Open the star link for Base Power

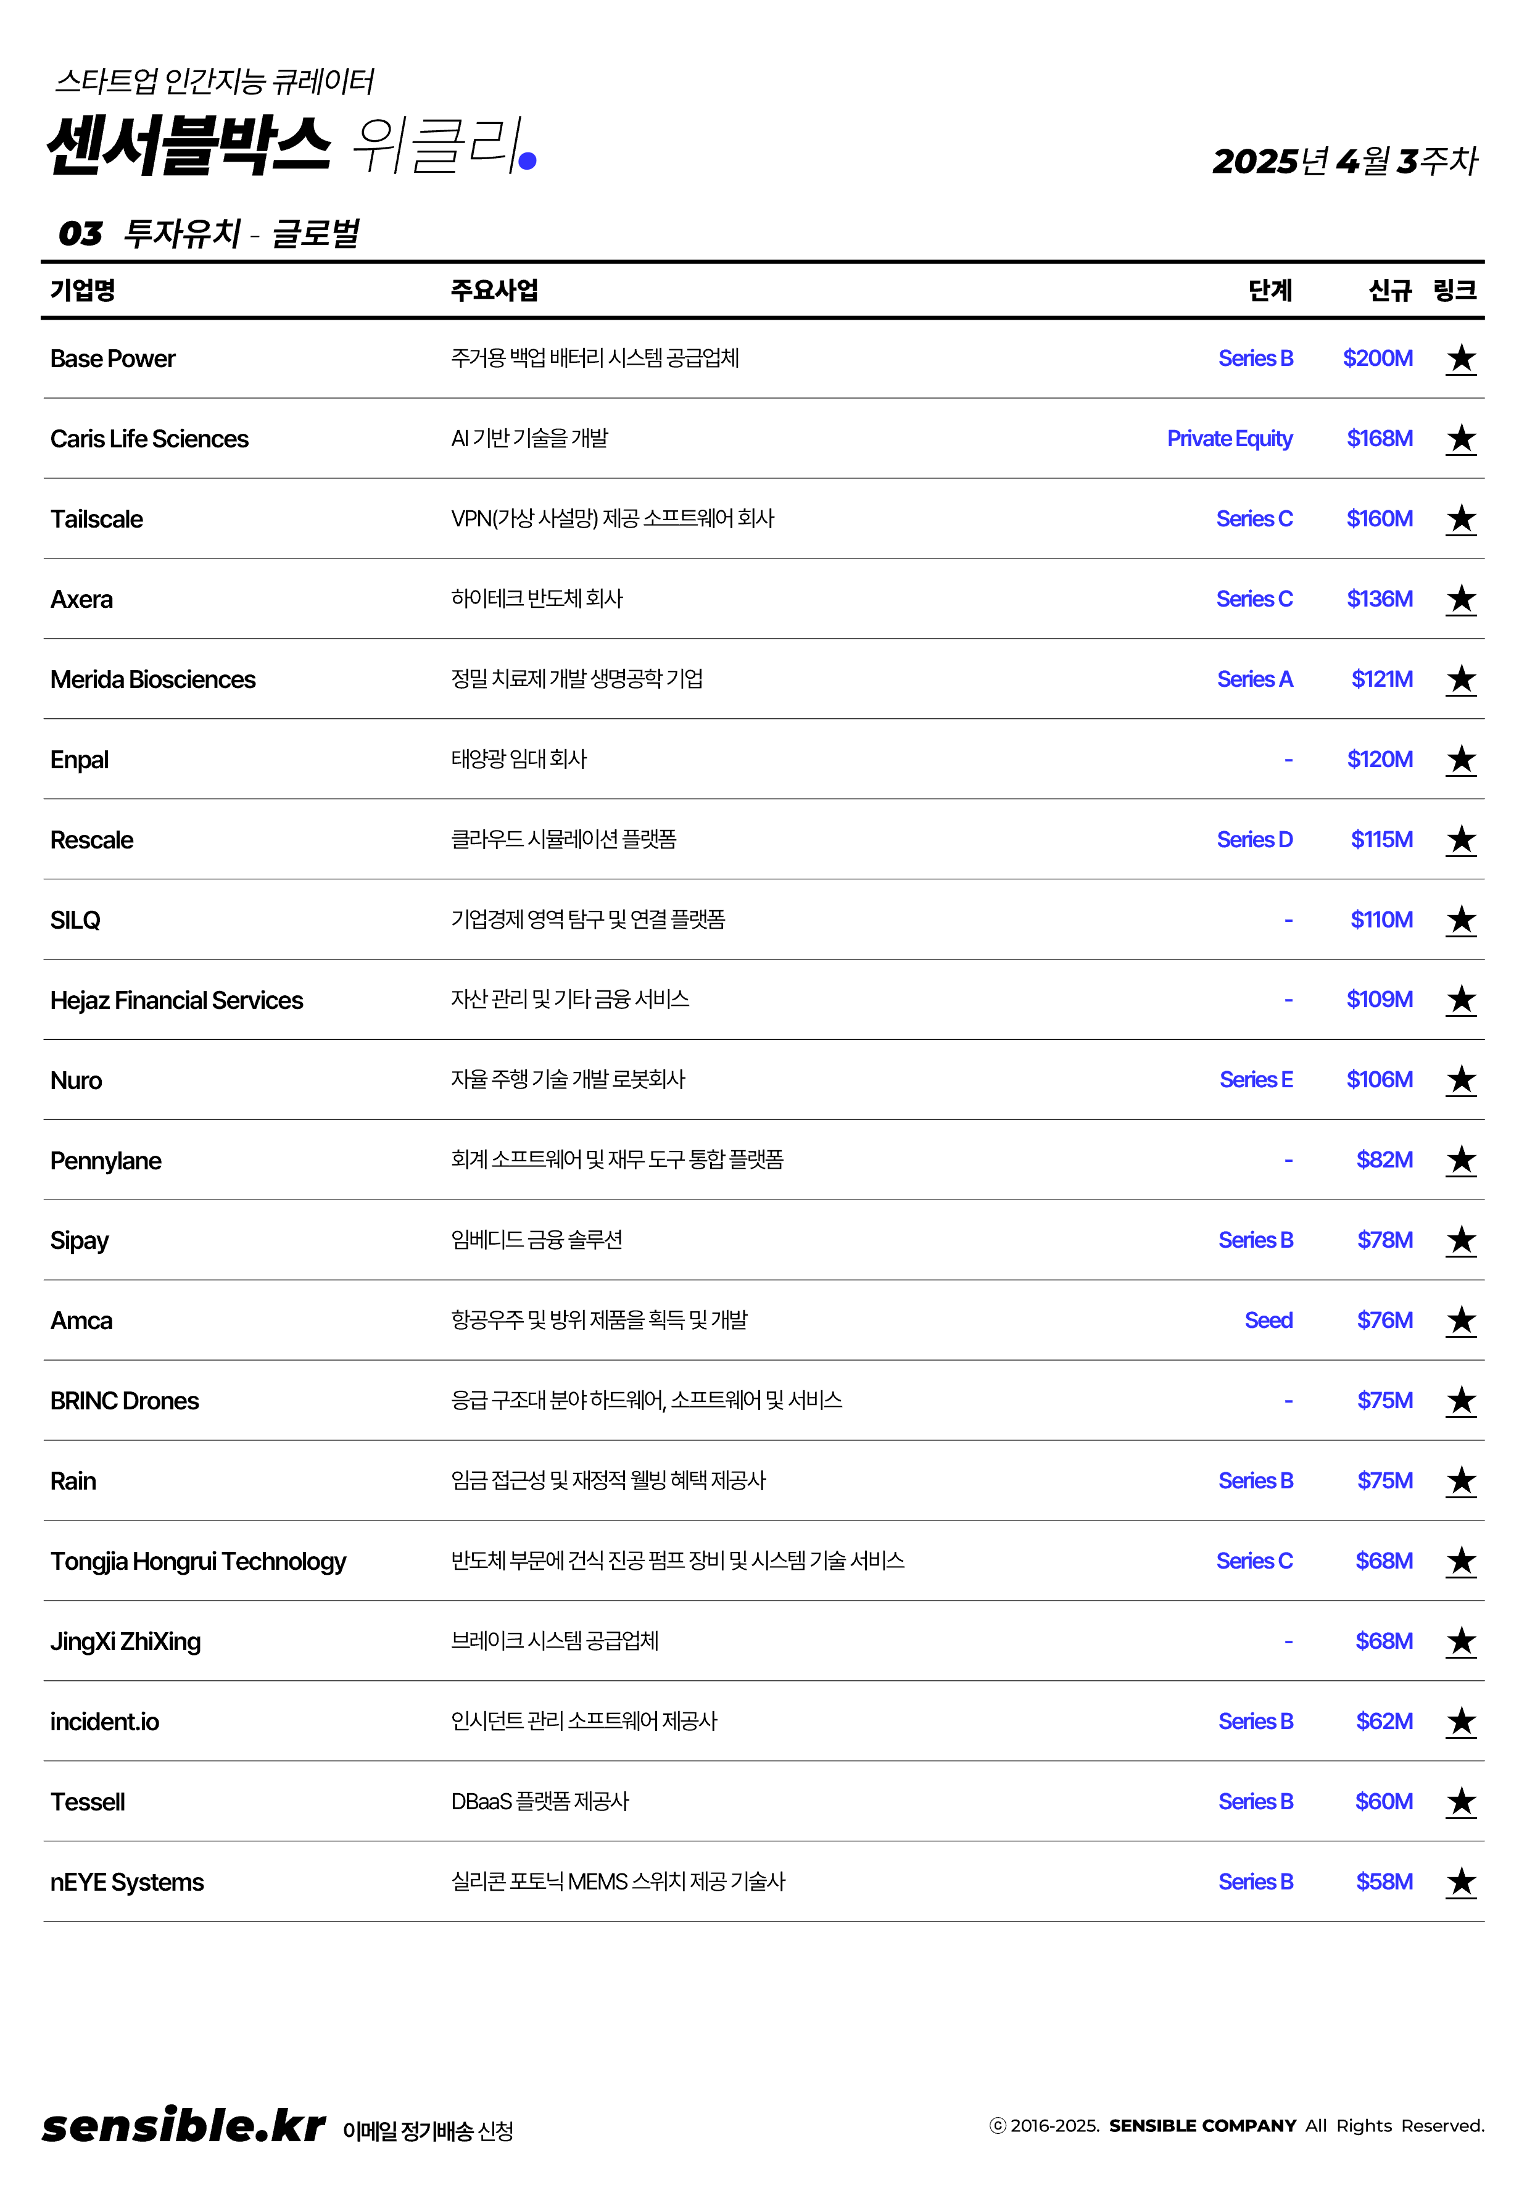(x=1460, y=359)
